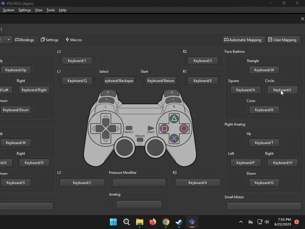Screen dimensions: 305x229
Task: Rebind D-Pad Right Keyboard/Right
Action: point(34,90)
